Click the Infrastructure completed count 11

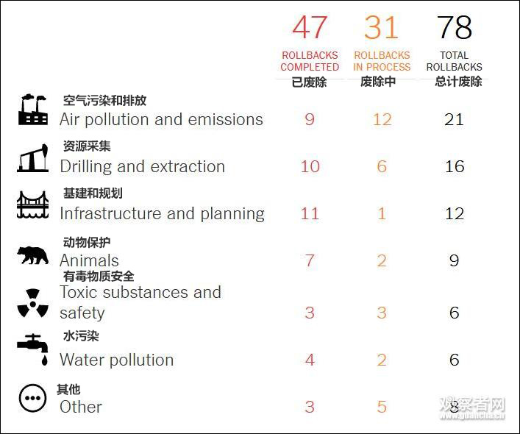[x=310, y=213]
